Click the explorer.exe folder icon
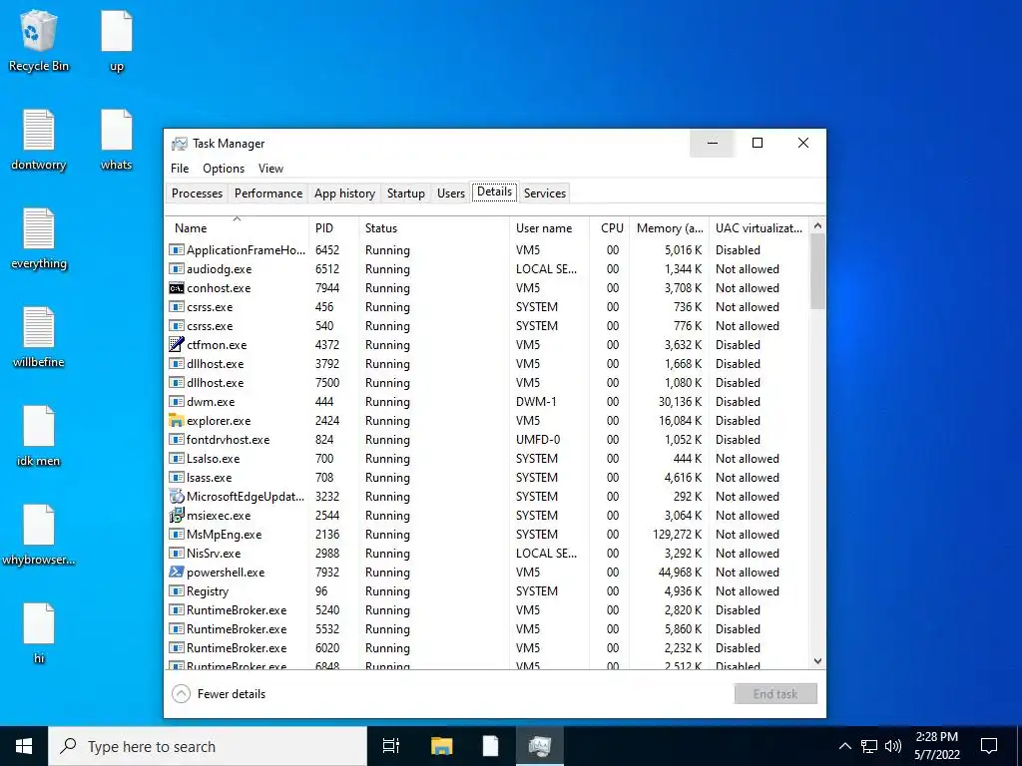The height and width of the screenshot is (766, 1022). (x=176, y=421)
